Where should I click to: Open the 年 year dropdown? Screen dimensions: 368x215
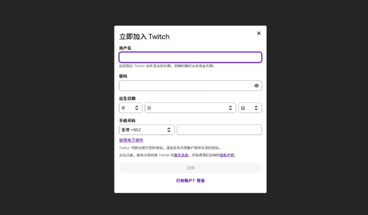(x=130, y=108)
